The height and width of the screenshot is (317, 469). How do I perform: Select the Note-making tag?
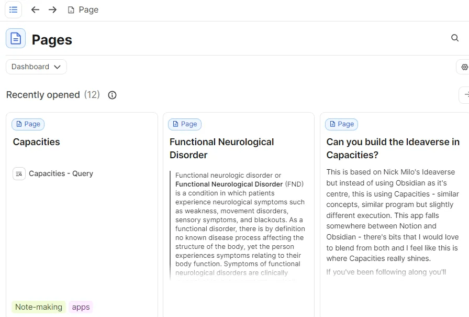point(39,307)
